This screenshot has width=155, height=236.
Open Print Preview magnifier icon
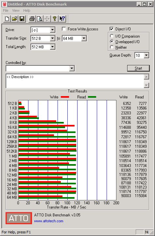(x=40, y=19)
